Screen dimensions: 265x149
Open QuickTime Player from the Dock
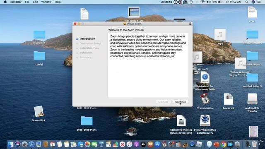[192, 144]
